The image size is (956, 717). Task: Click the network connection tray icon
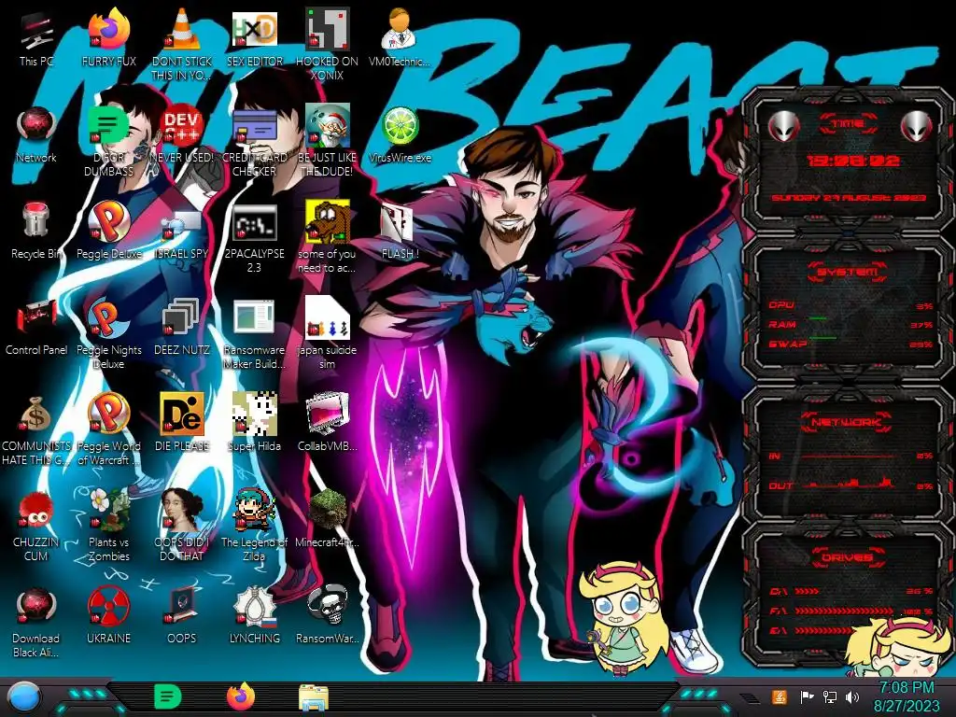pyautogui.click(x=830, y=696)
